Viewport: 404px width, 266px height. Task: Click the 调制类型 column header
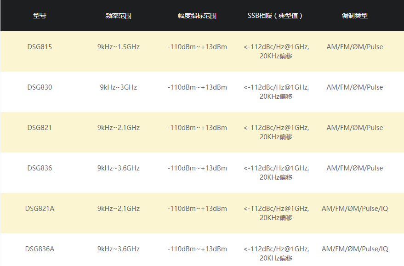coord(354,16)
